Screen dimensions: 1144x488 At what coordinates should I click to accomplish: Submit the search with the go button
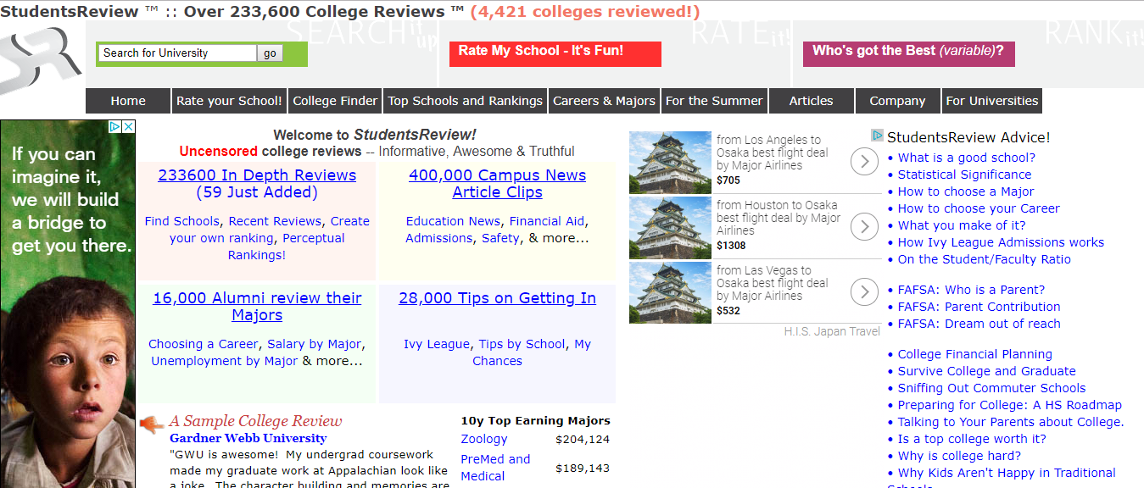[270, 53]
